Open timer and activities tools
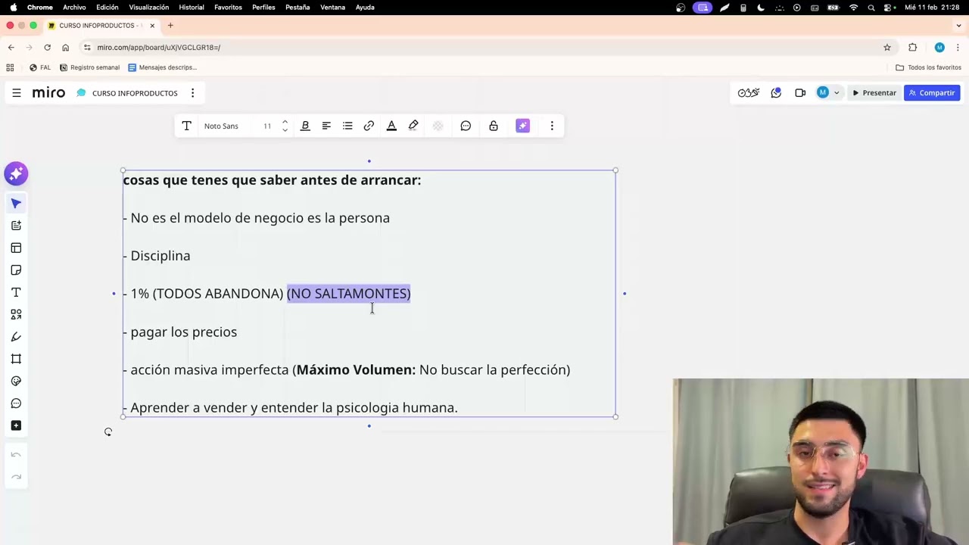969x545 pixels. pyautogui.click(x=748, y=92)
